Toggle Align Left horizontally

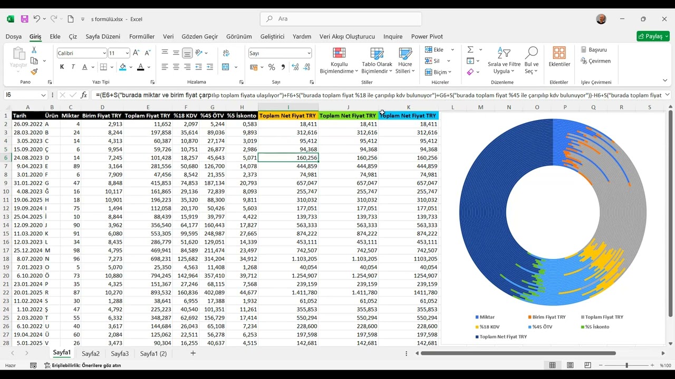tap(165, 67)
